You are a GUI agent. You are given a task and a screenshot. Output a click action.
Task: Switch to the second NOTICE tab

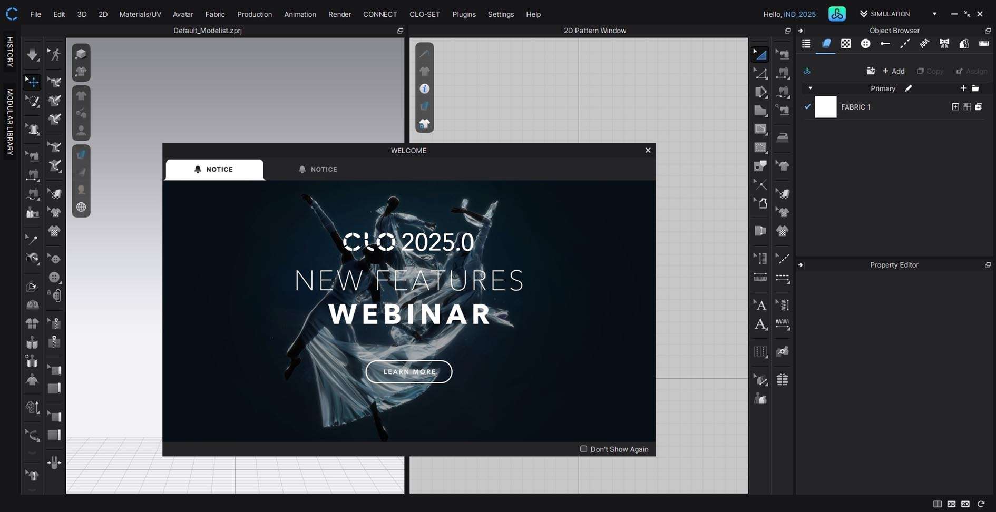tap(318, 170)
